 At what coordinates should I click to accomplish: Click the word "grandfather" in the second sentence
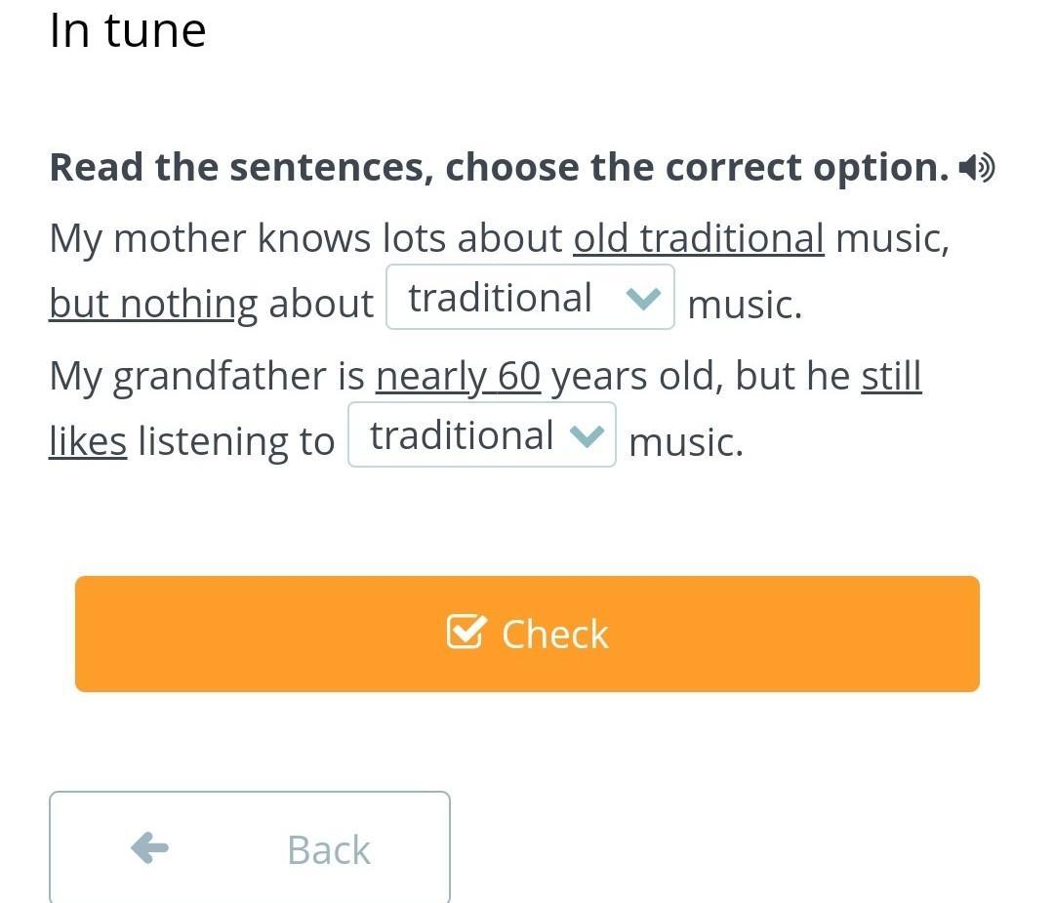[220, 377]
